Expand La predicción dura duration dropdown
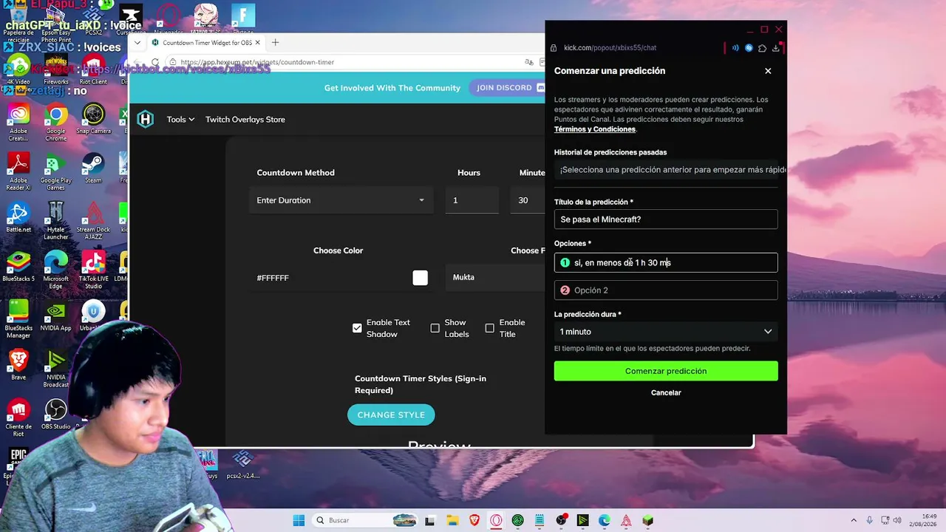This screenshot has height=532, width=946. 666,332
